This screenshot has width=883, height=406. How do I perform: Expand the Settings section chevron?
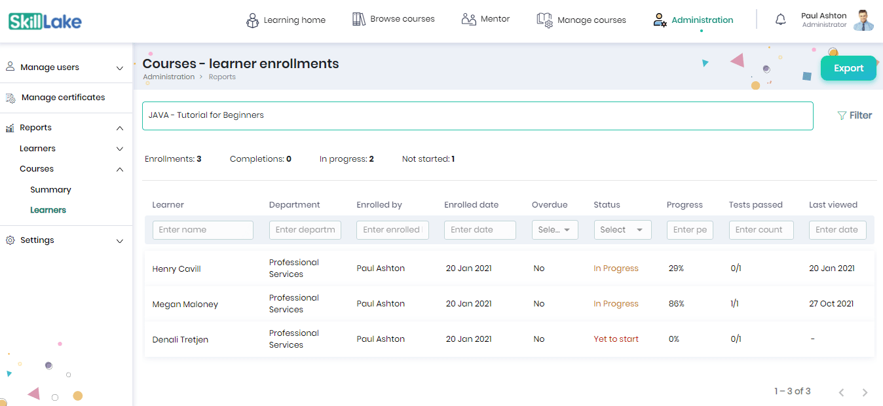pos(120,241)
